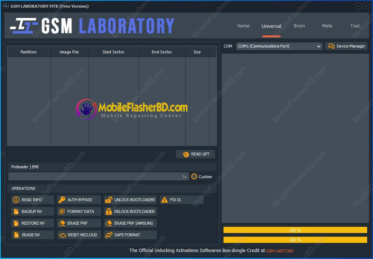This screenshot has height=259, width=373.
Task: Click the AUTH BYPASS key icon
Action: (62, 200)
